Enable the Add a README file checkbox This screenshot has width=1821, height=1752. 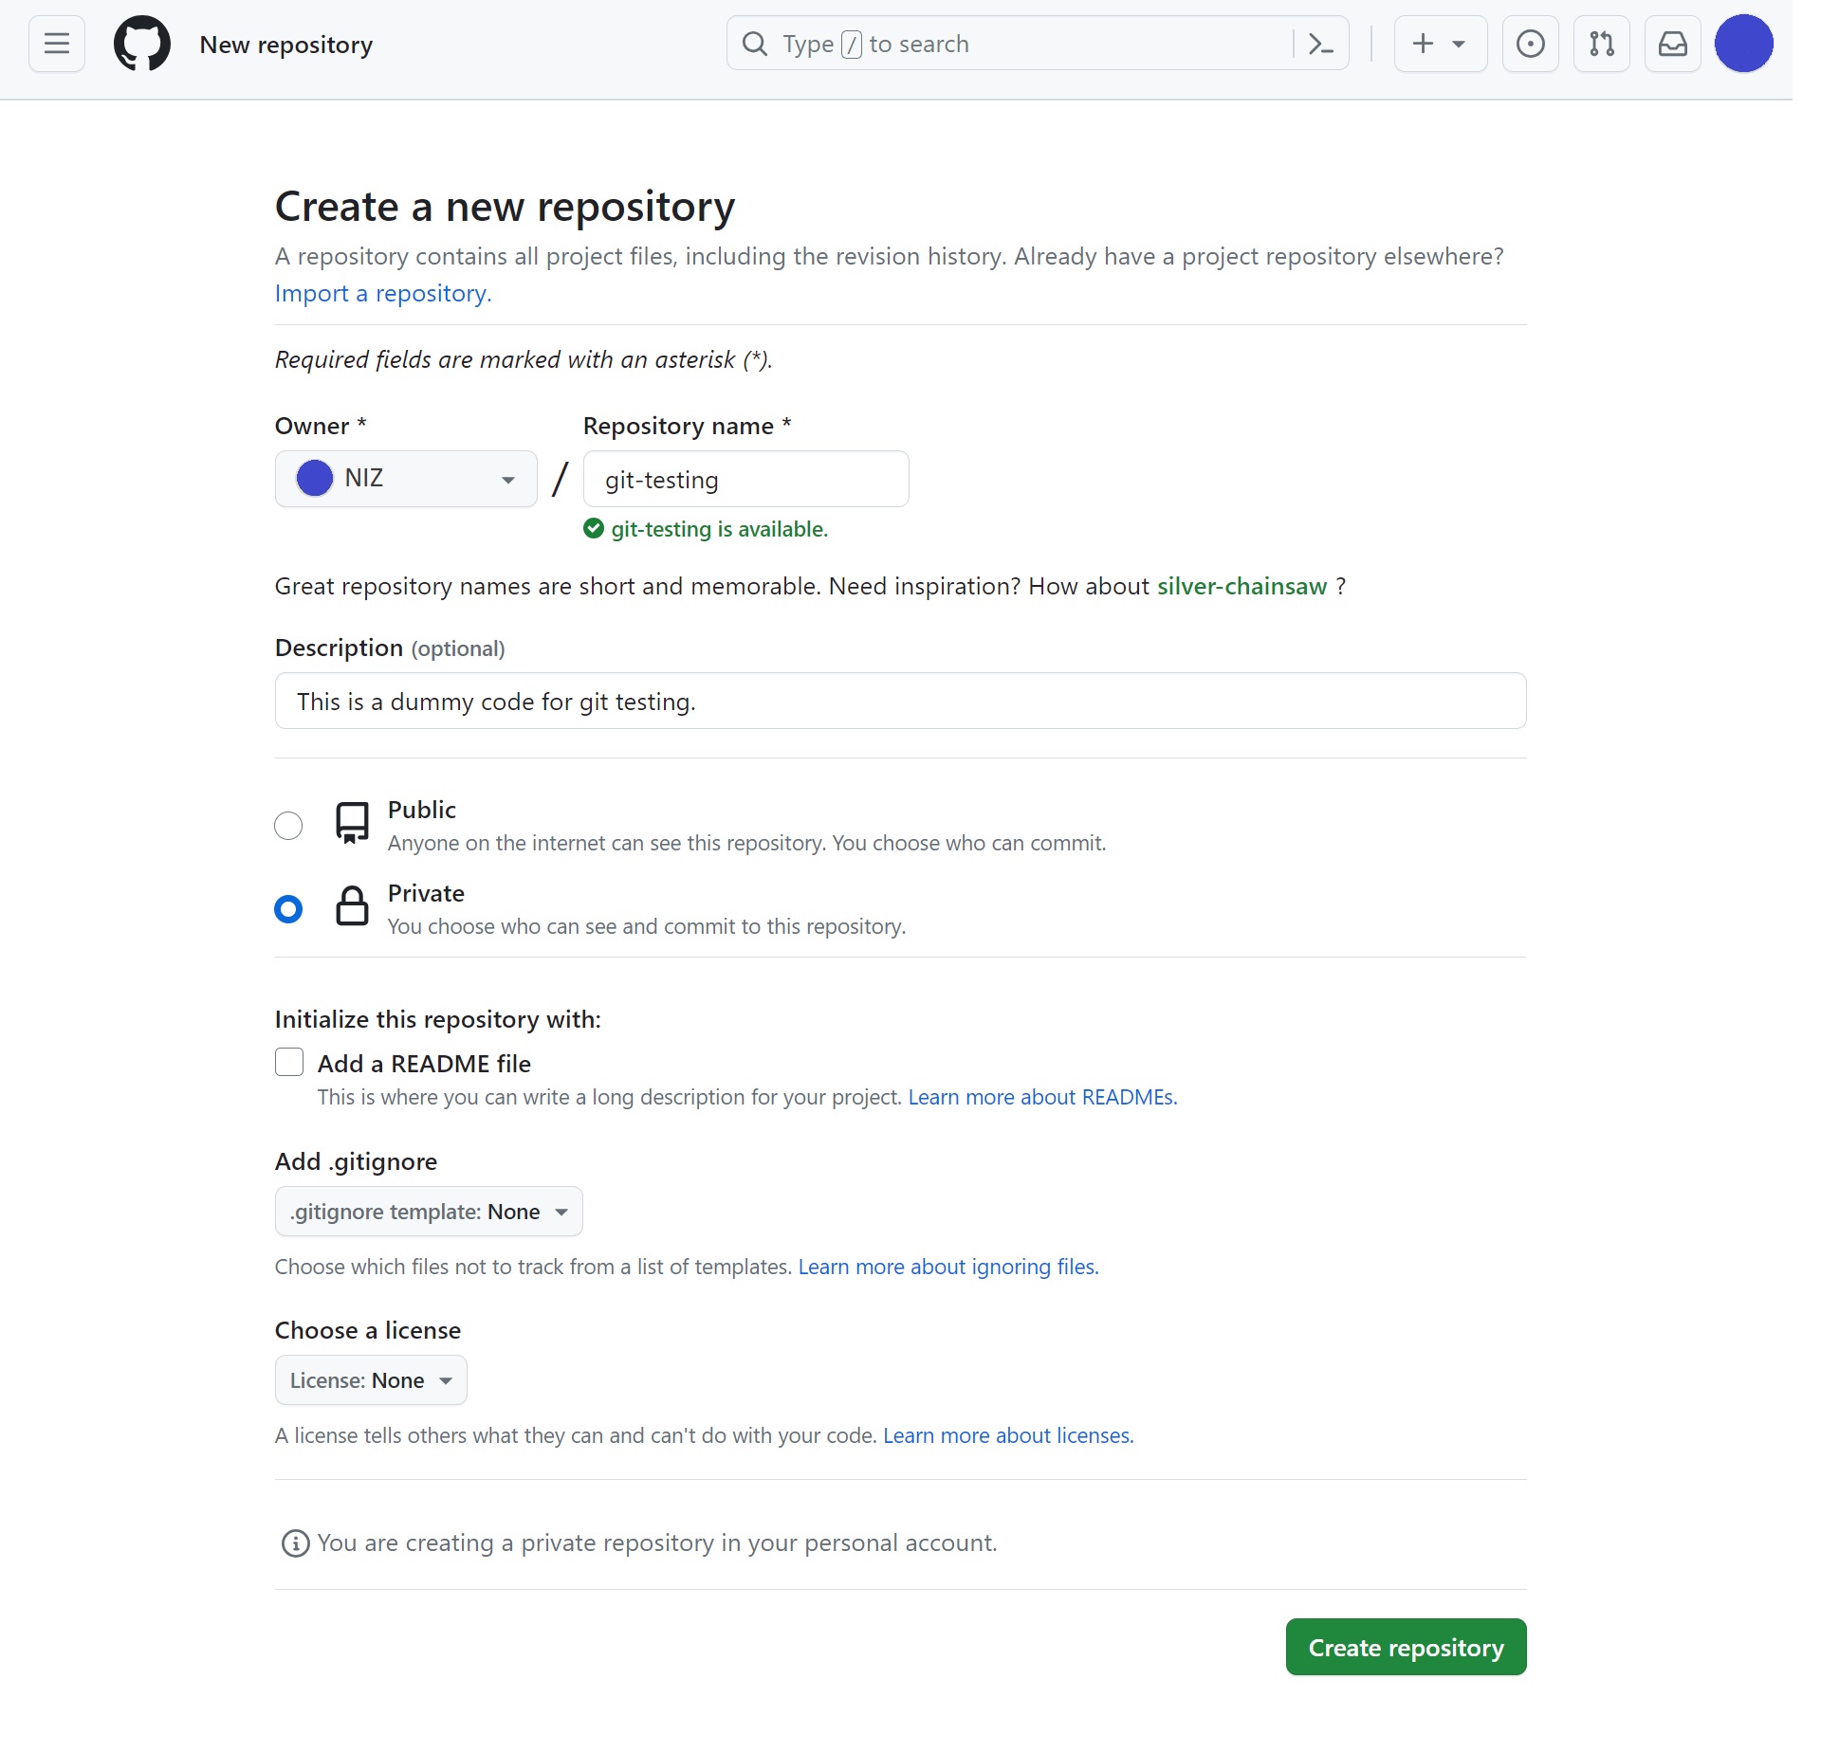(287, 1062)
